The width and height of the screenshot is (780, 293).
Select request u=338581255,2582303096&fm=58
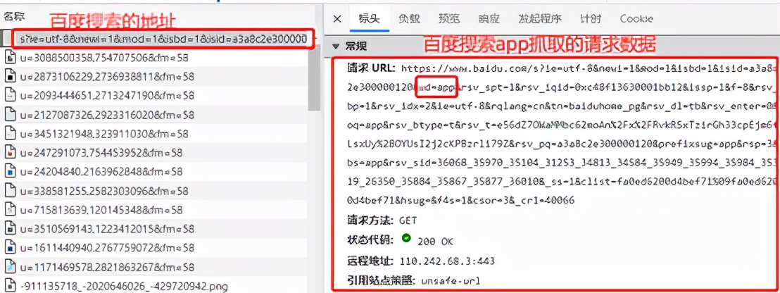pos(104,191)
